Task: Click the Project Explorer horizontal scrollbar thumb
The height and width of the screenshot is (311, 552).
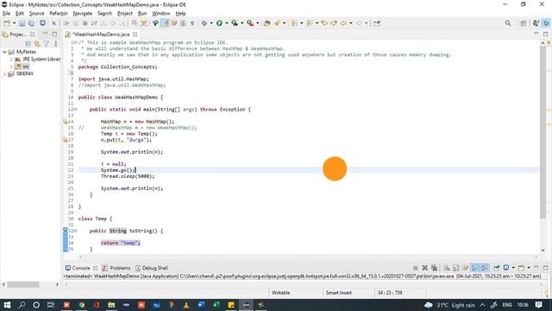Action: click(x=23, y=284)
